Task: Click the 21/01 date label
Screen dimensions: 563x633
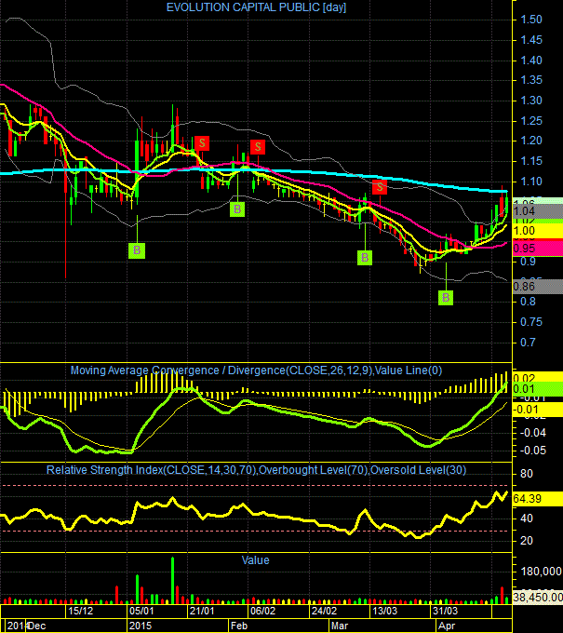Action: coord(202,611)
